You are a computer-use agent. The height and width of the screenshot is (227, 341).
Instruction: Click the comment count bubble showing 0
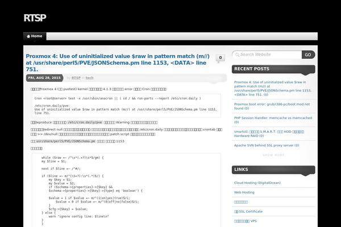click(x=221, y=58)
